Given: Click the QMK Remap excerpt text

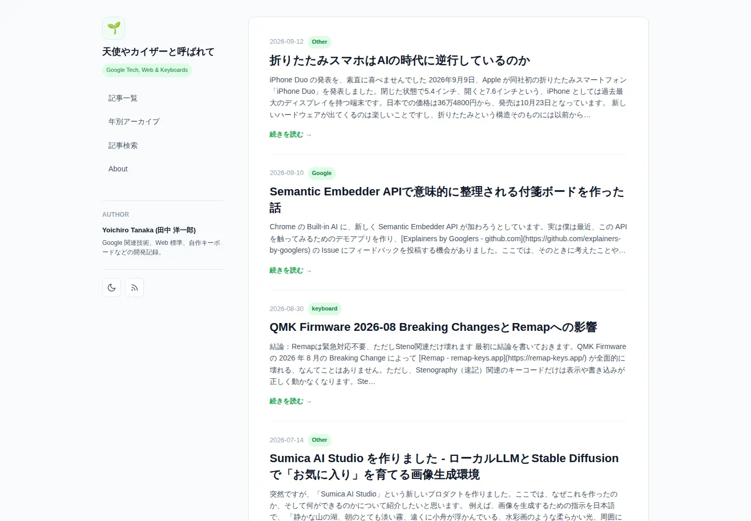Looking at the screenshot, I should pos(448,364).
